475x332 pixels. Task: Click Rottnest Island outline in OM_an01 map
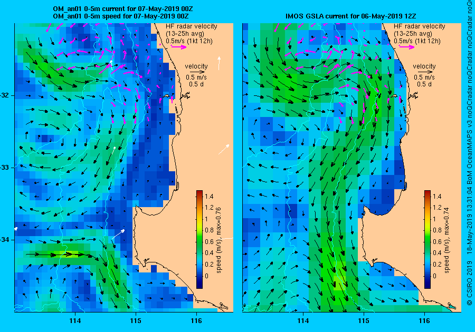tap(166, 96)
